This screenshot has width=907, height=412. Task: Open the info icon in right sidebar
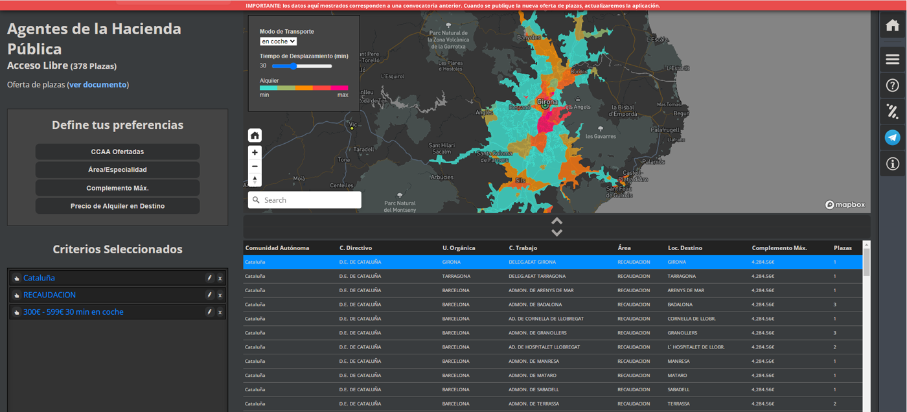pyautogui.click(x=892, y=164)
